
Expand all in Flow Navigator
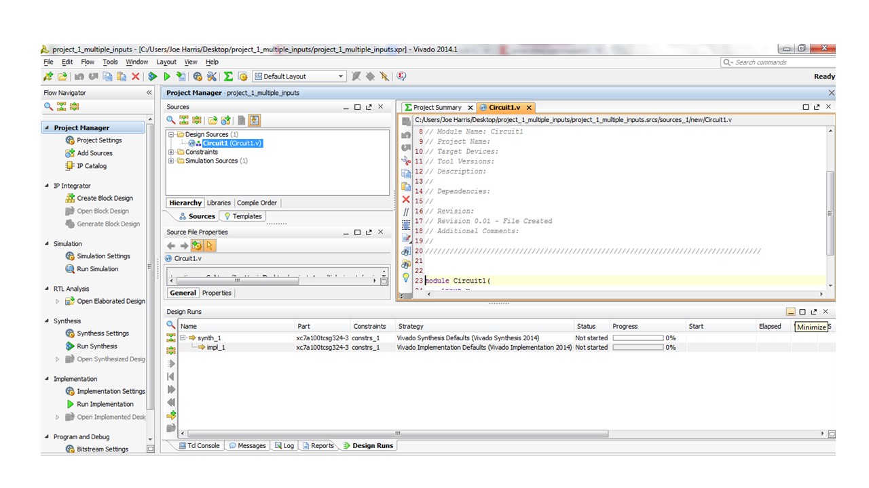click(75, 106)
